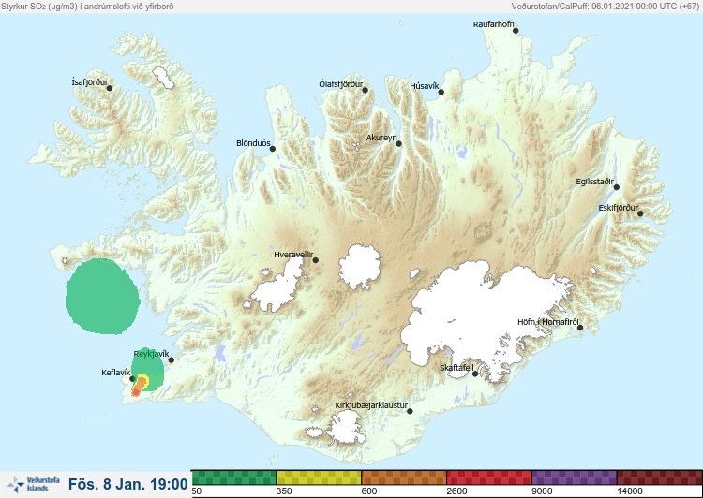Click the 'Raufarhöfn' label text
This screenshot has width=703, height=498.
(x=494, y=24)
